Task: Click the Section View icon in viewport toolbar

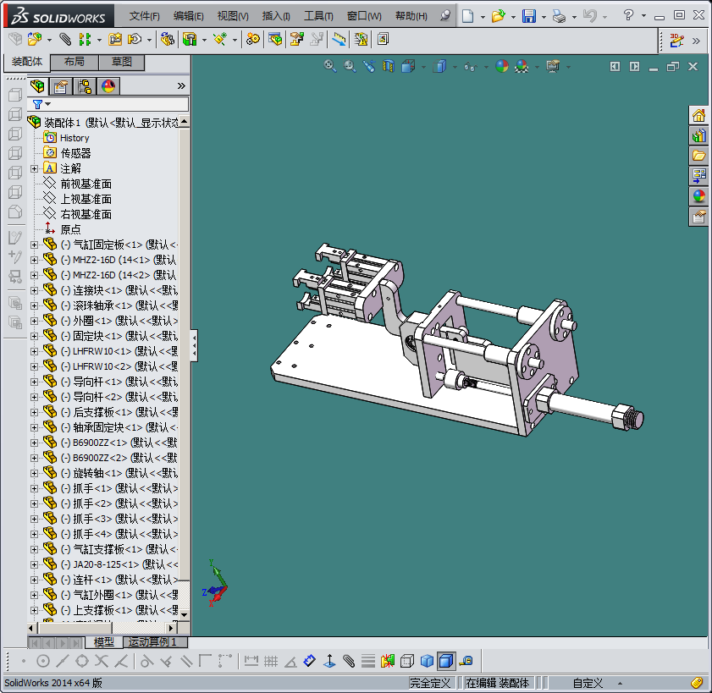Action: coord(388,66)
